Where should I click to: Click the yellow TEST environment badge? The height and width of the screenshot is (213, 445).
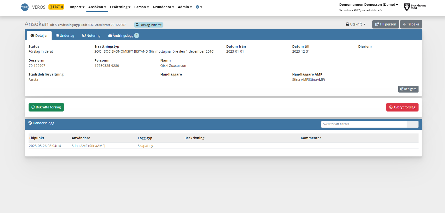pyautogui.click(x=56, y=7)
